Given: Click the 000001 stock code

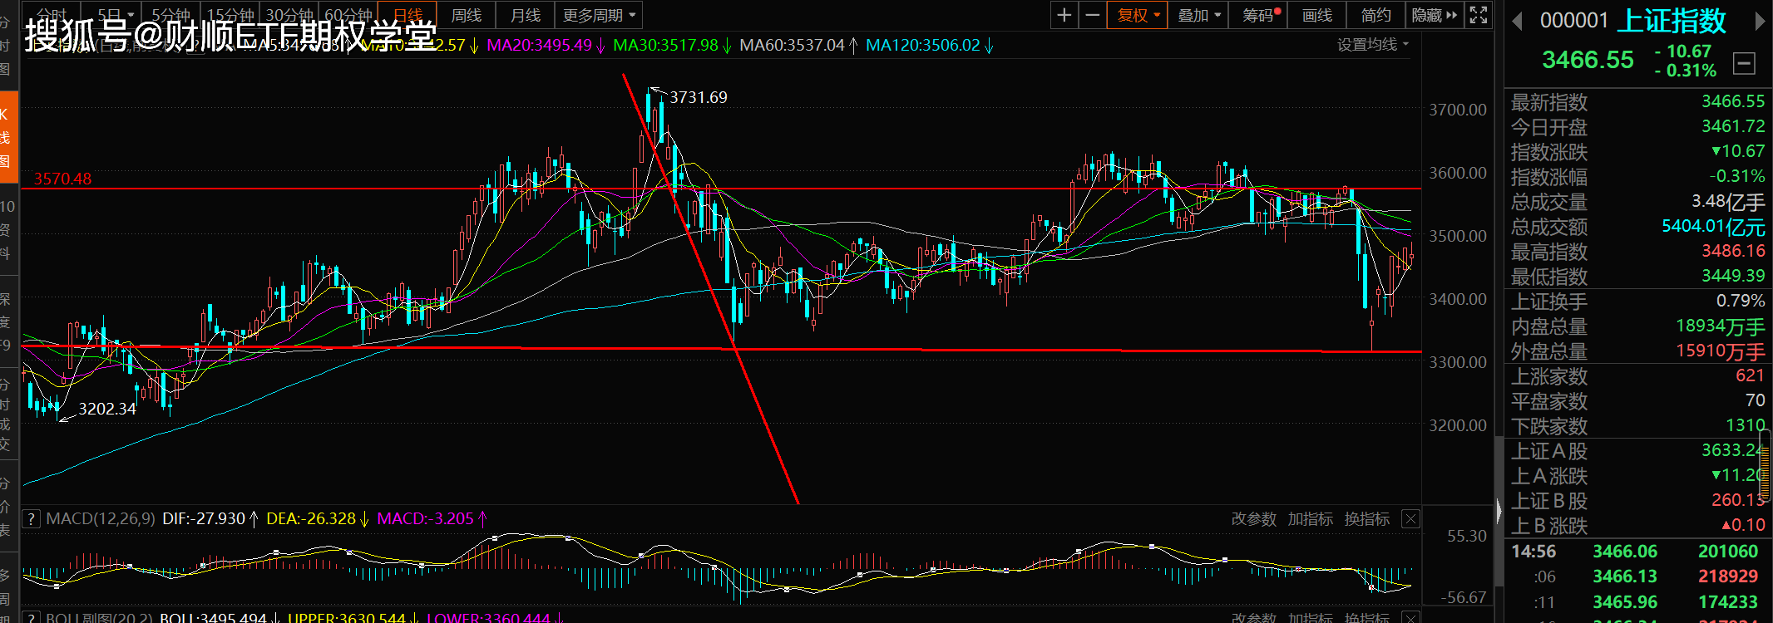Looking at the screenshot, I should 1574,21.
